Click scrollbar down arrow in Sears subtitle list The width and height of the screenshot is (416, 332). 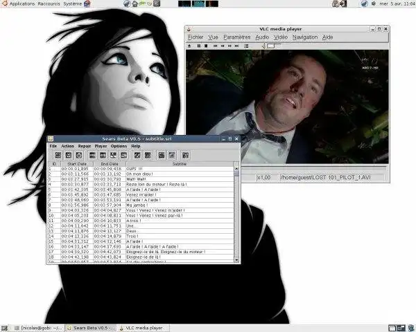click(x=236, y=260)
